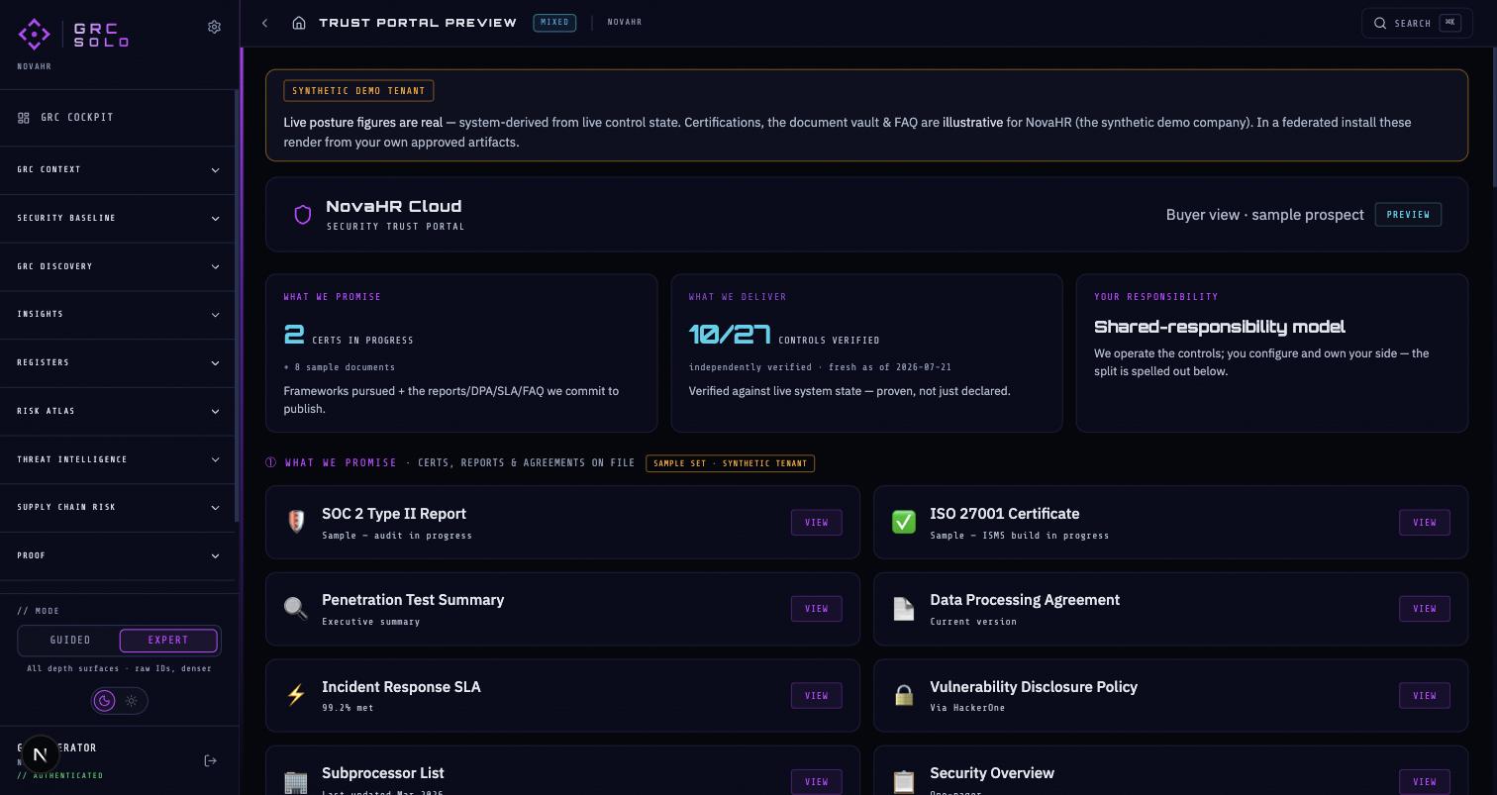Click the NovaHR breadcrumb label
The width and height of the screenshot is (1497, 795).
(625, 23)
